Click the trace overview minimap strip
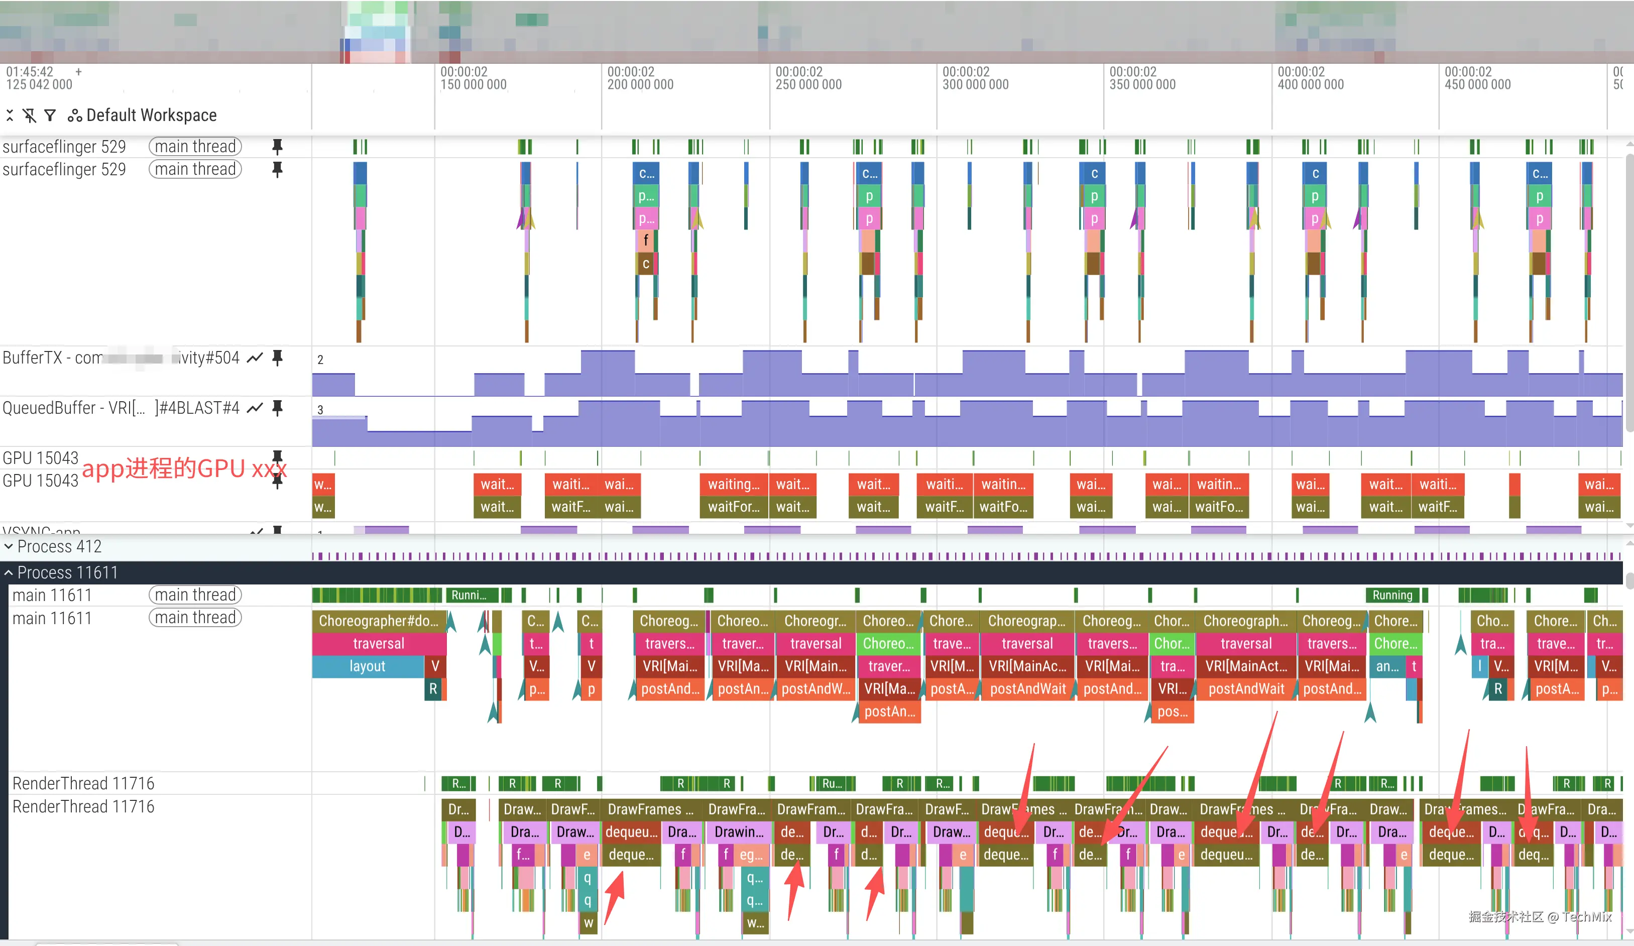 coord(817,32)
